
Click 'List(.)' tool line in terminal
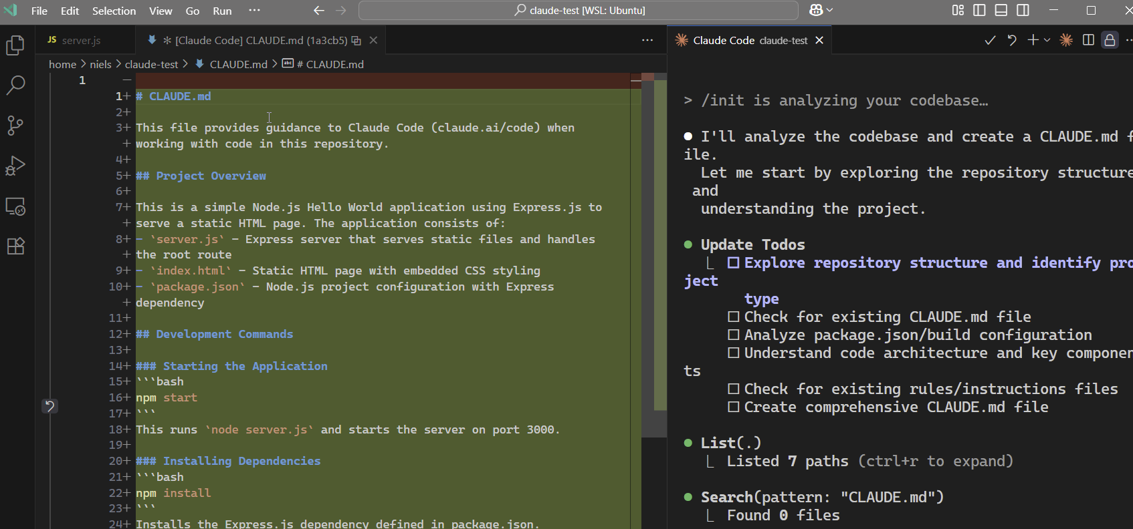point(730,443)
